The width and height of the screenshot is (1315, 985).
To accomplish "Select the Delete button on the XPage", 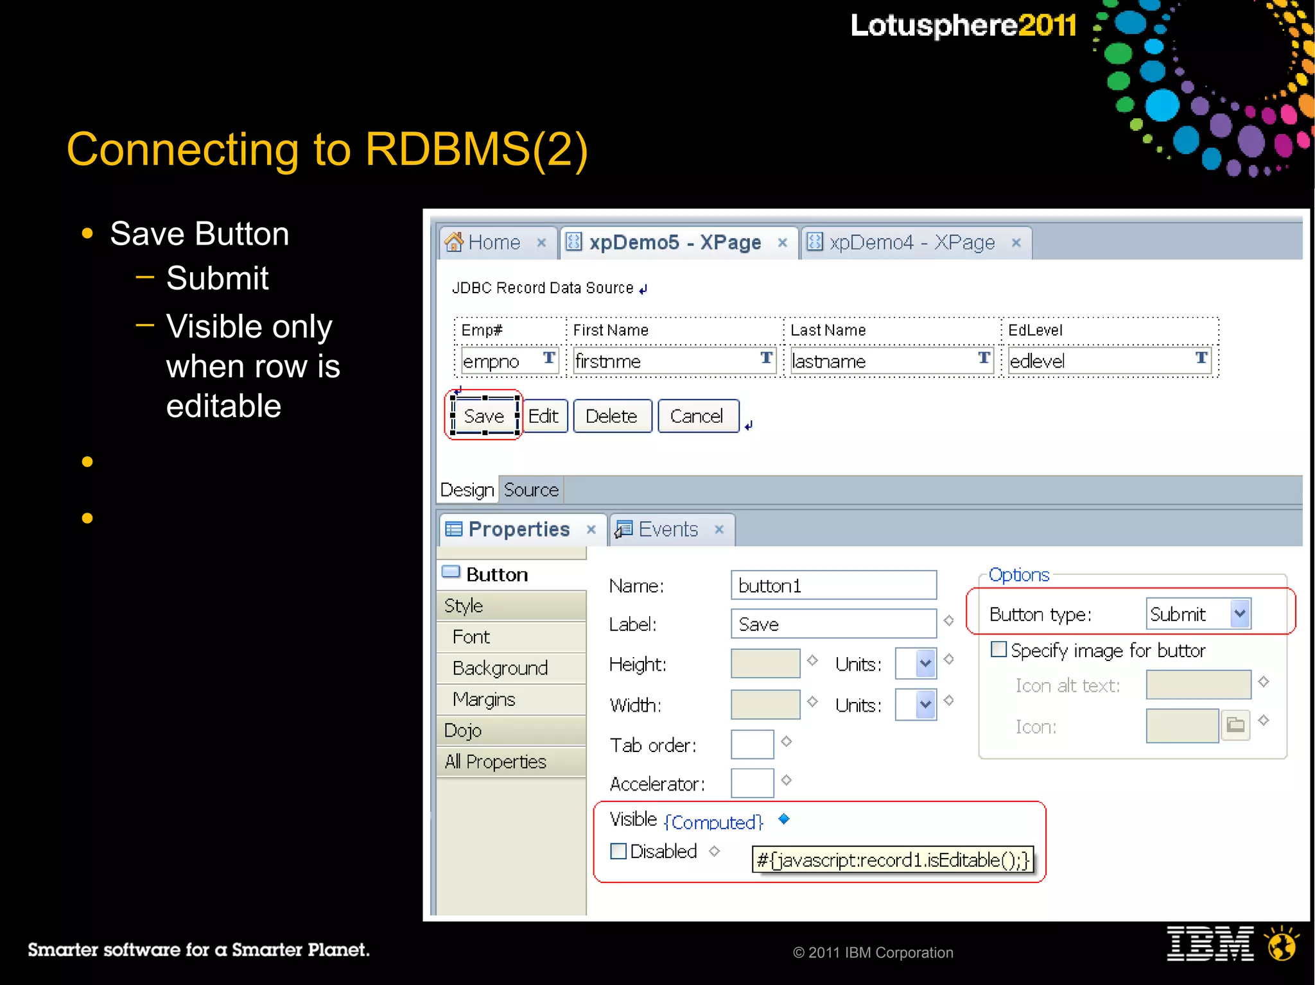I will 612,416.
